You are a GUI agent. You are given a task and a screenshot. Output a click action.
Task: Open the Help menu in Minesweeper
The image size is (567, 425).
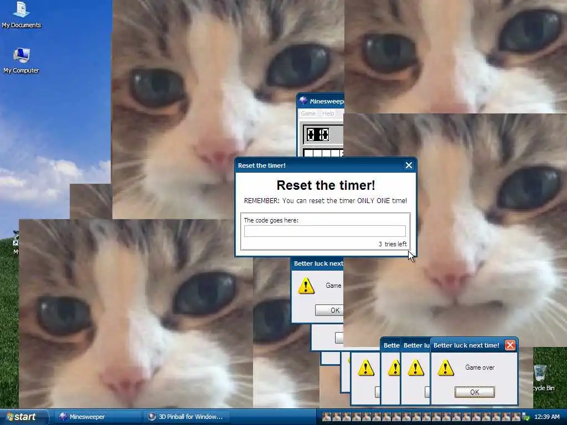click(328, 113)
